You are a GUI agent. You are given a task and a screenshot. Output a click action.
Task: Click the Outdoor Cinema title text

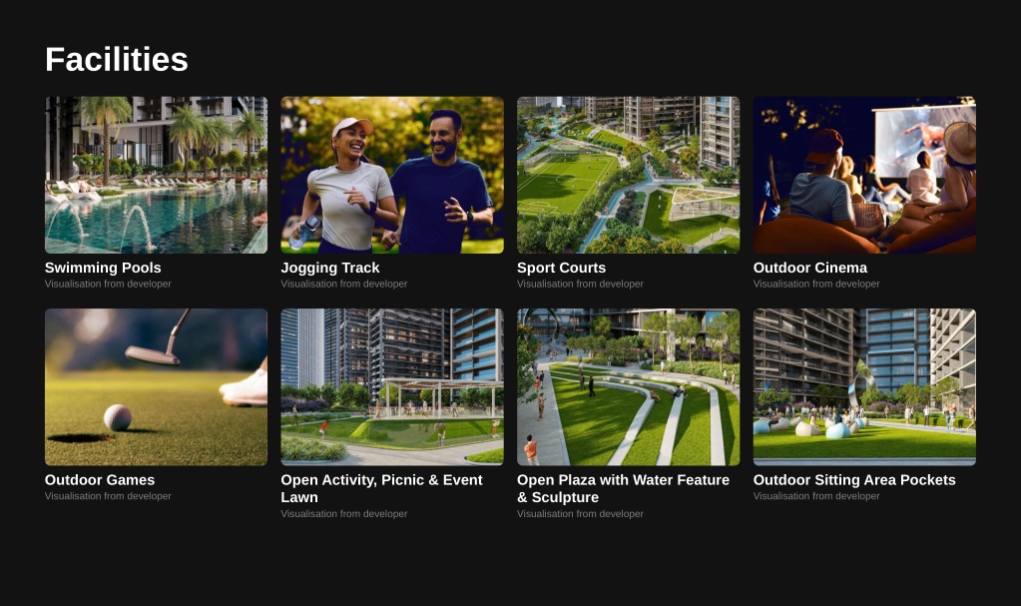pyautogui.click(x=810, y=268)
